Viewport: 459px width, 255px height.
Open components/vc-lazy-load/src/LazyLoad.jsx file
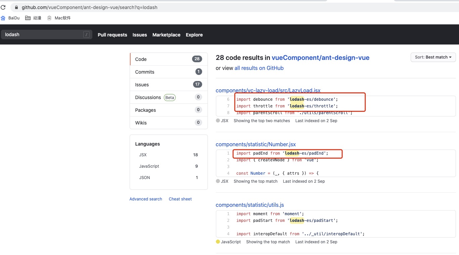(x=268, y=90)
